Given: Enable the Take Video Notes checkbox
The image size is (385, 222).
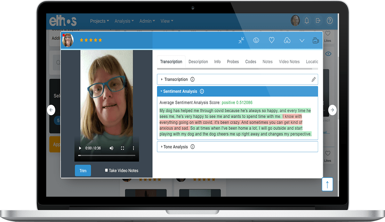Looking at the screenshot, I should (x=106, y=170).
